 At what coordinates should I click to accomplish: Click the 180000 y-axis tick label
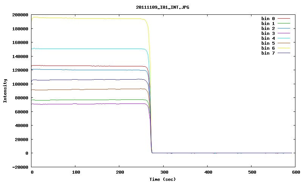pyautogui.click(x=20, y=29)
